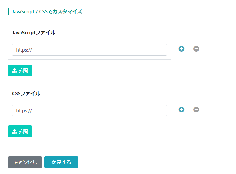
Task: Focus the JavaScript file https:// input
Action: click(x=89, y=50)
